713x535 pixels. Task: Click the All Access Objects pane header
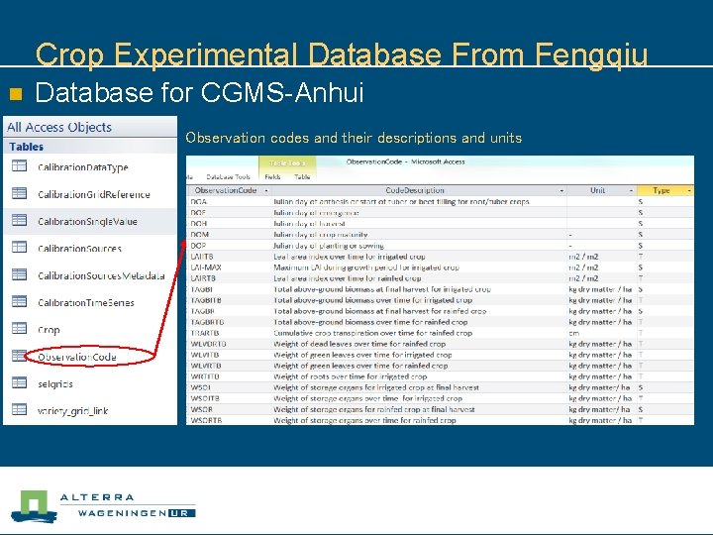pyautogui.click(x=90, y=127)
